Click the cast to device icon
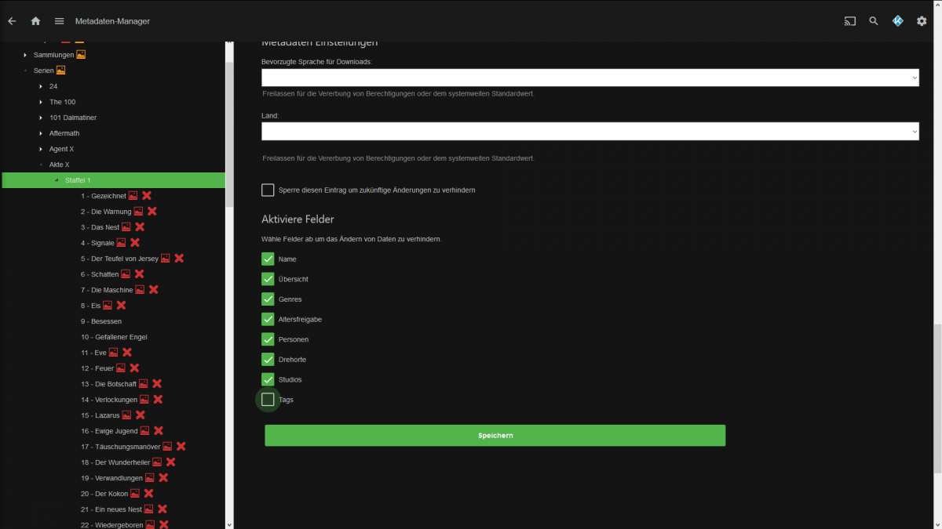Screen dimensions: 942x529 pos(850,21)
